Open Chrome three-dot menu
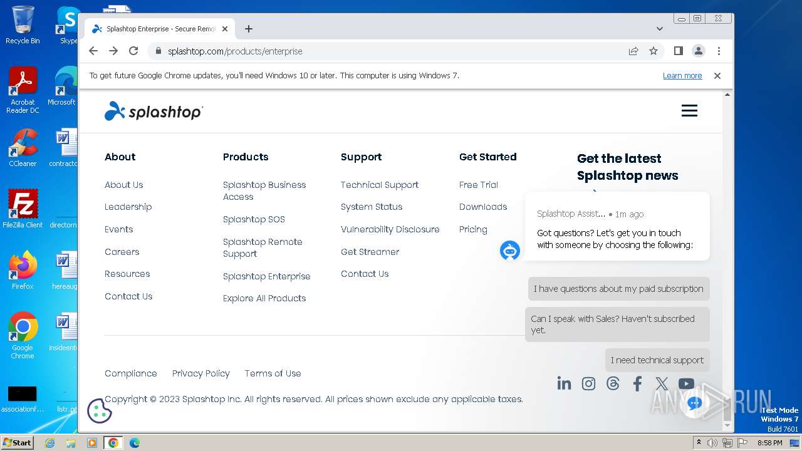Screen dimensions: 802x451 click(x=719, y=51)
